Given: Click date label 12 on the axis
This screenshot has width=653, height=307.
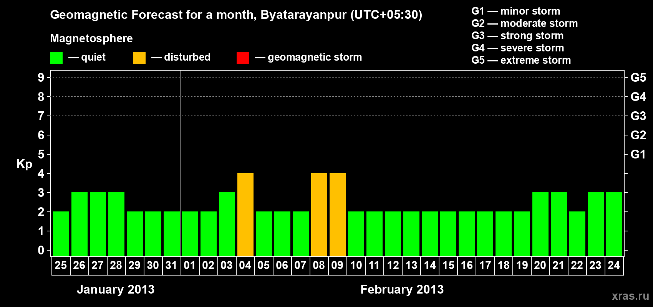Looking at the screenshot, I should click(x=393, y=266).
